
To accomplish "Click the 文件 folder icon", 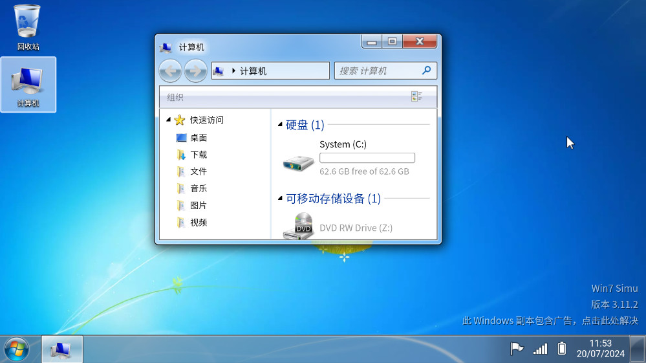I will [181, 171].
